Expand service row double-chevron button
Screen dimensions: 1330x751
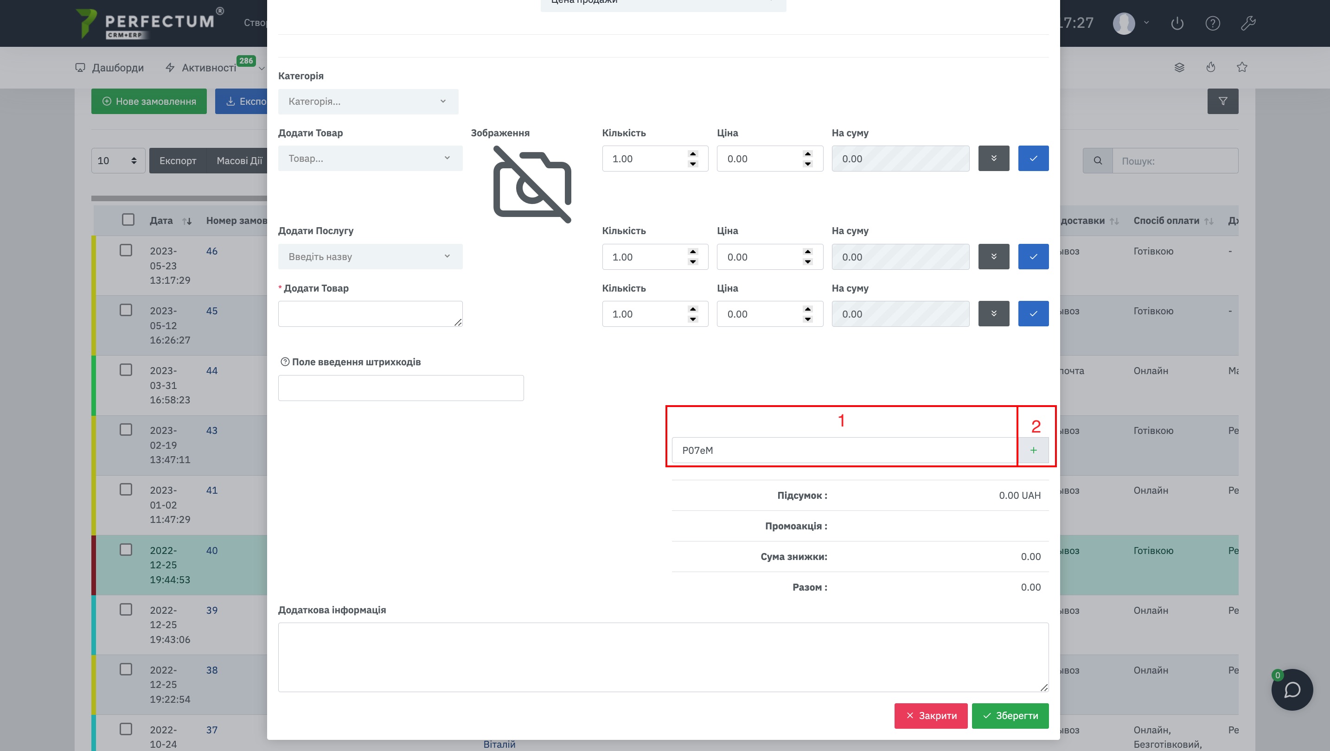(993, 256)
